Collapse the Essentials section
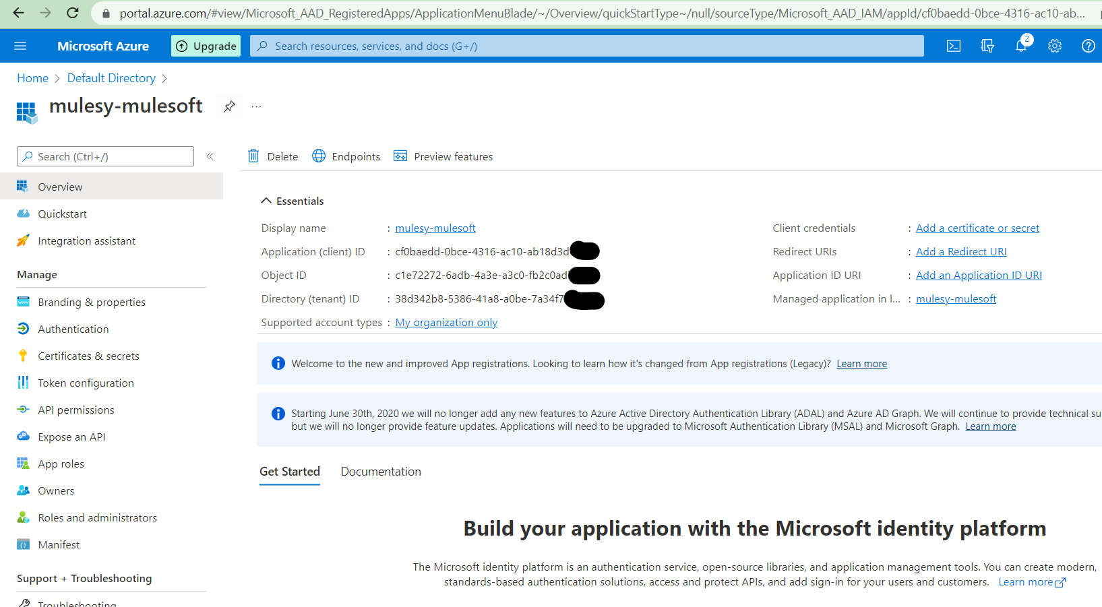The width and height of the screenshot is (1102, 607). (266, 201)
